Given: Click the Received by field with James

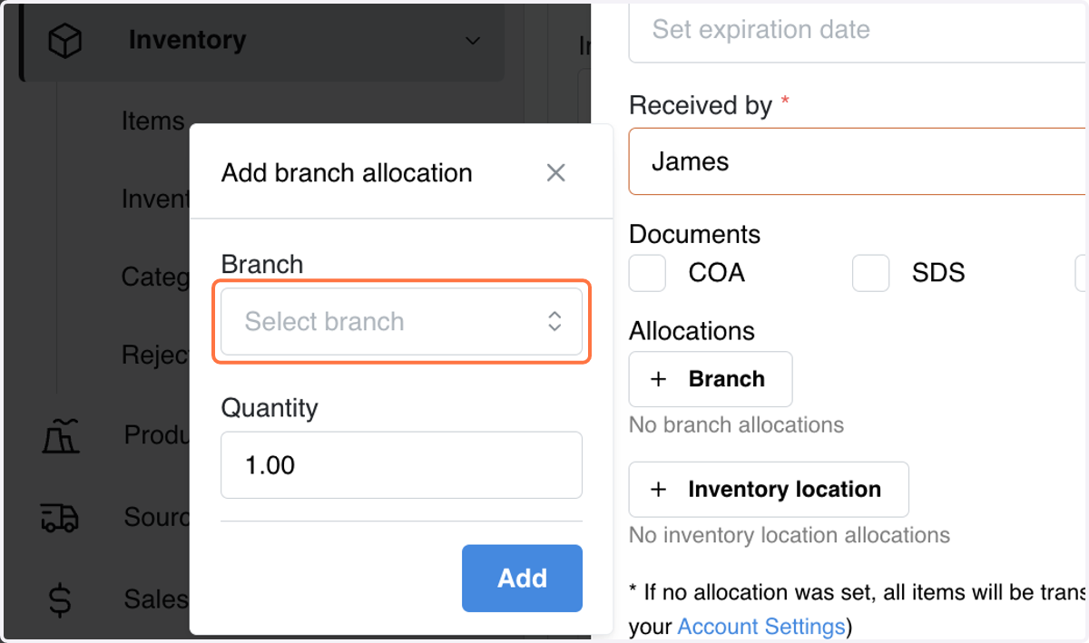Looking at the screenshot, I should 858,161.
